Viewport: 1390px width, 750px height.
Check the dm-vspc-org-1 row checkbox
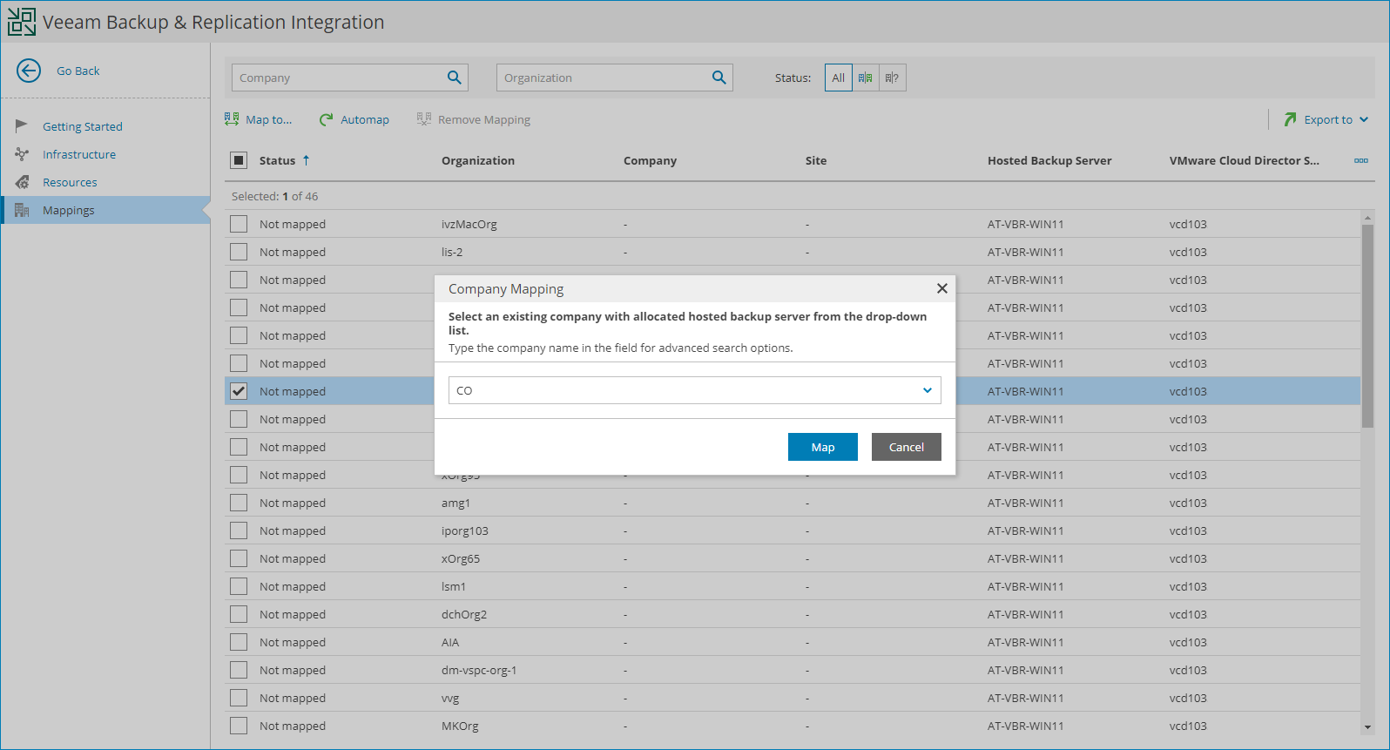239,670
